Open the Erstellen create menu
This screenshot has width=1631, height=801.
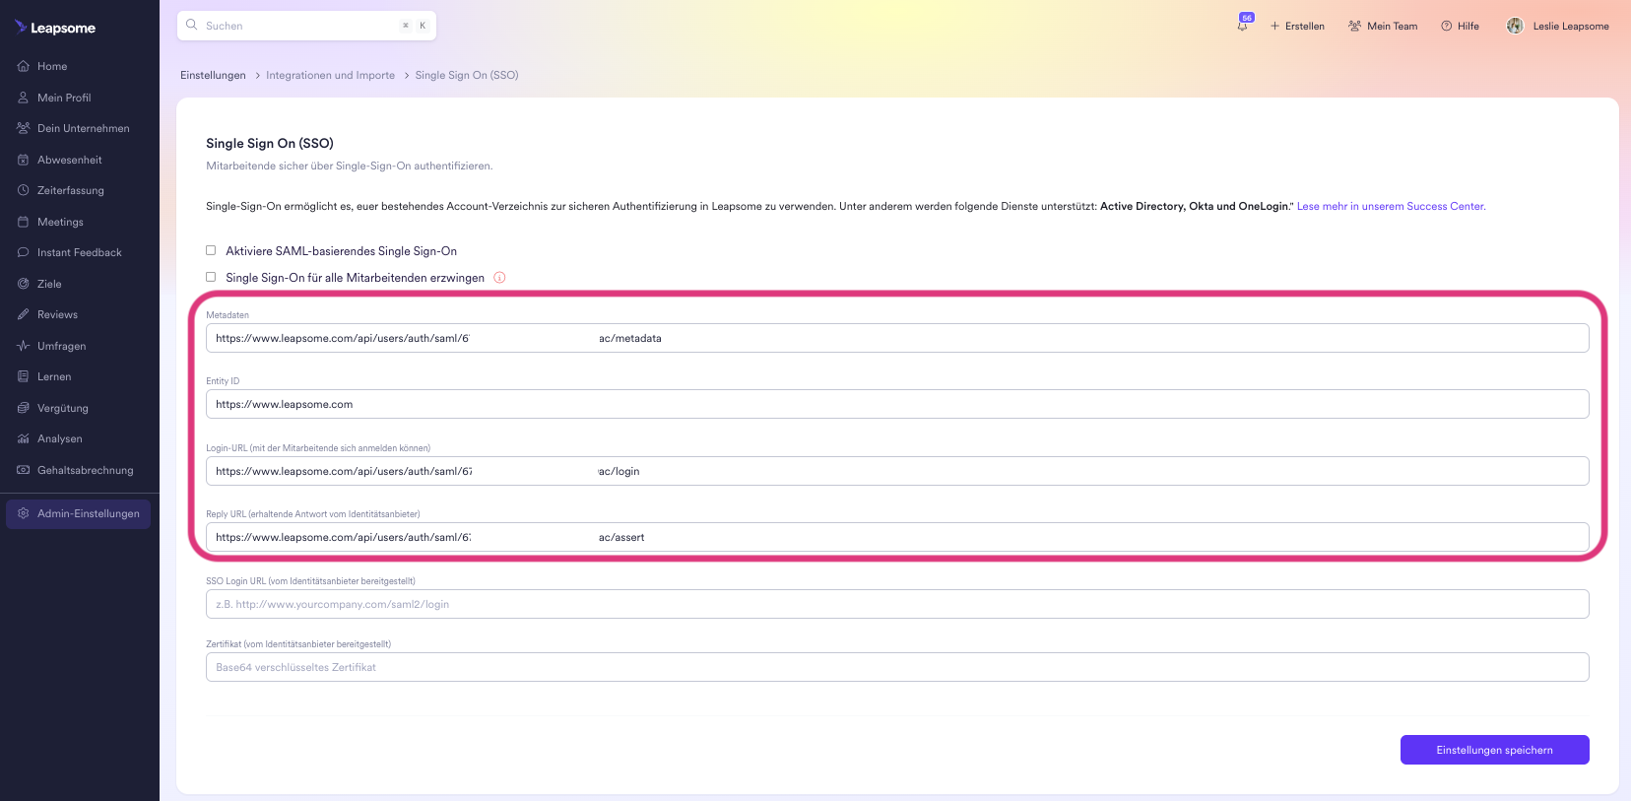click(1297, 27)
